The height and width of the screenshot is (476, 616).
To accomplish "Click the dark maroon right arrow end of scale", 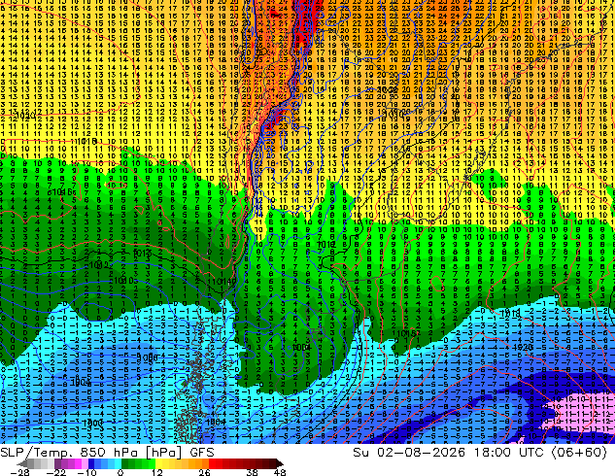I will (x=279, y=463).
